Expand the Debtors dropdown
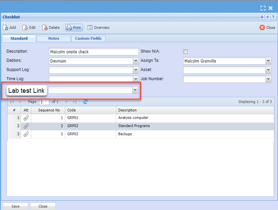The height and width of the screenshot is (210, 278). click(x=135, y=61)
